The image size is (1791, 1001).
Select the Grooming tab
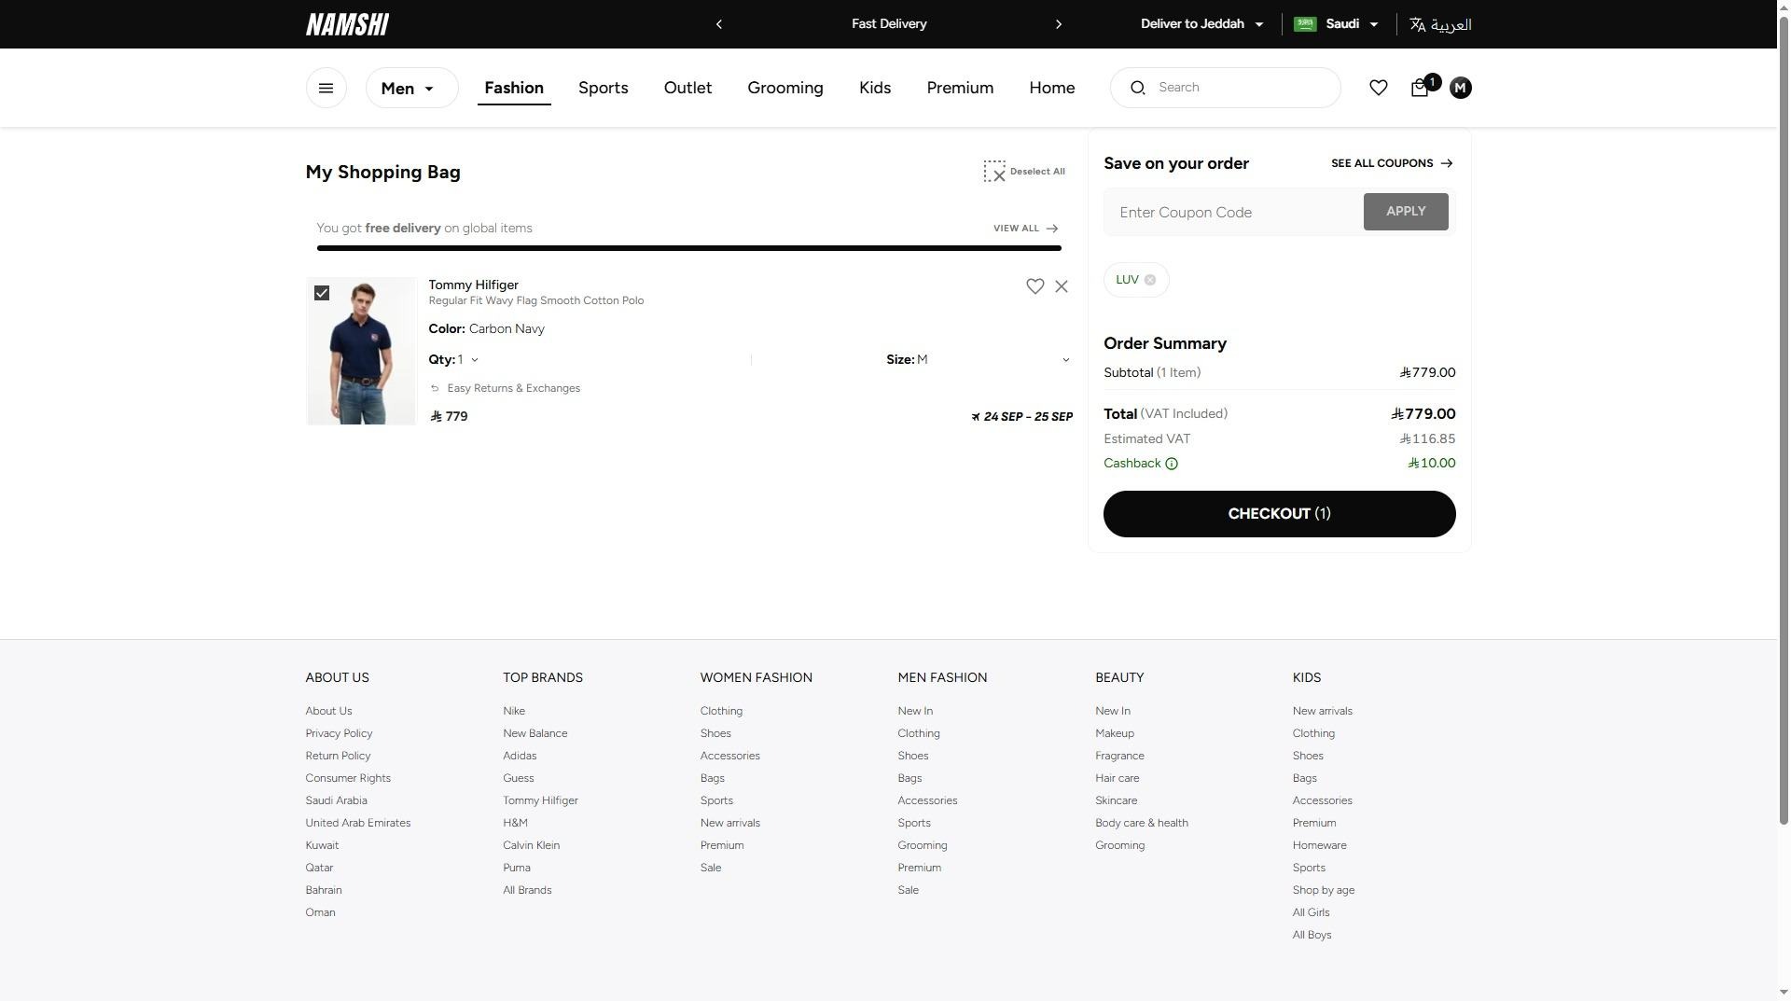(785, 88)
